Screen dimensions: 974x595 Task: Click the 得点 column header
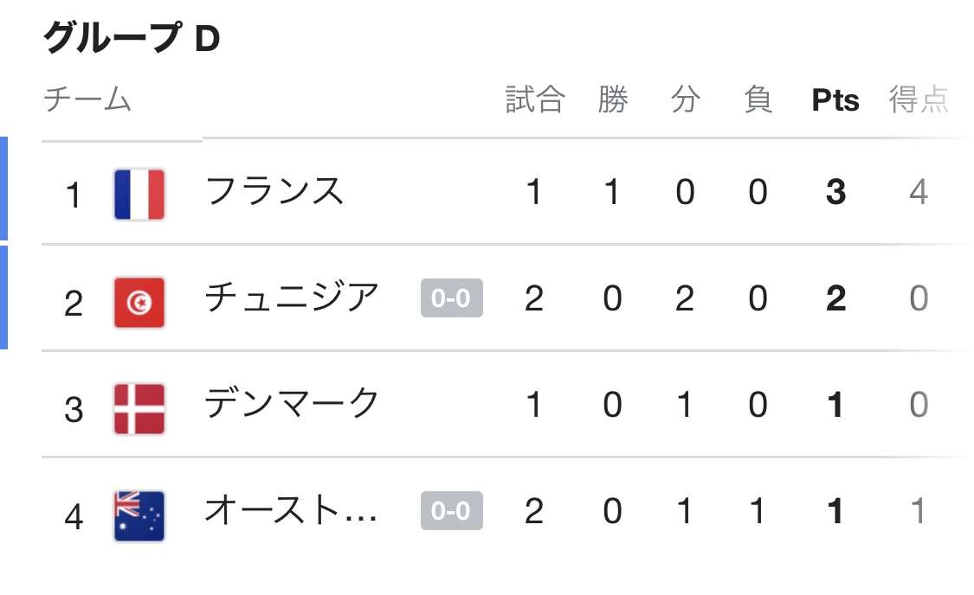(x=919, y=99)
